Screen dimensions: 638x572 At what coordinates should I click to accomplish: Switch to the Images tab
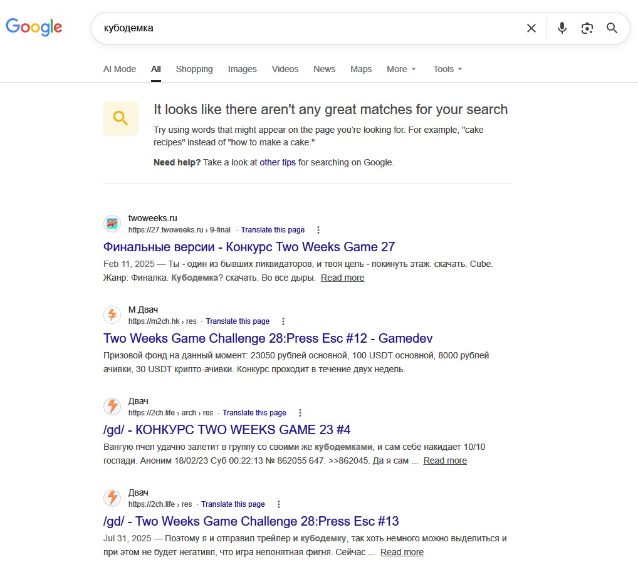click(x=242, y=69)
